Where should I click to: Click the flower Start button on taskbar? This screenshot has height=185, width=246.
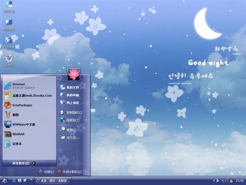5,181
